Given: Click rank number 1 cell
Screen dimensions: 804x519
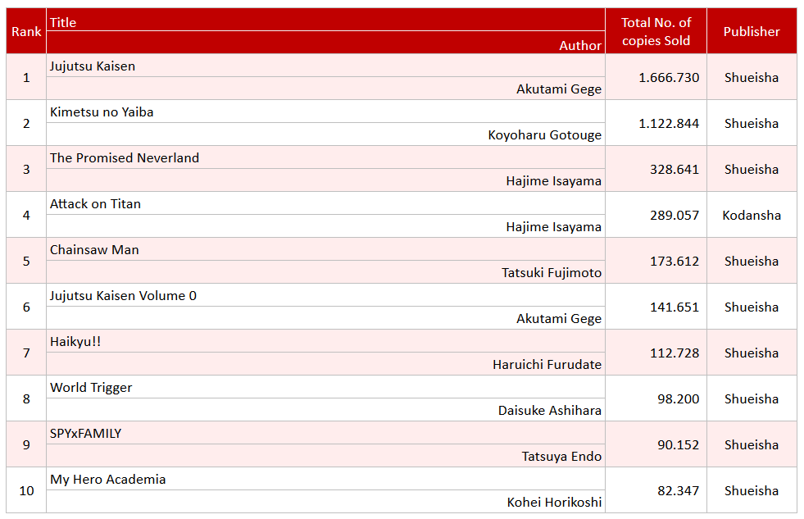Looking at the screenshot, I should tap(26, 77).
